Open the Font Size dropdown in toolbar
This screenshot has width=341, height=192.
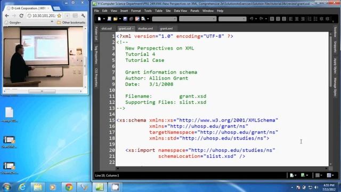(x=232, y=19)
